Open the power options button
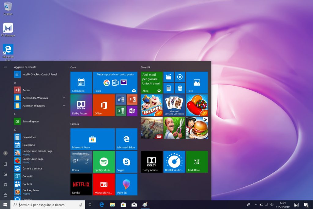 tap(6, 195)
